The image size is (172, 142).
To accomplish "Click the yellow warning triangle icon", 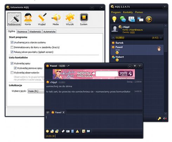I will (x=77, y=131).
